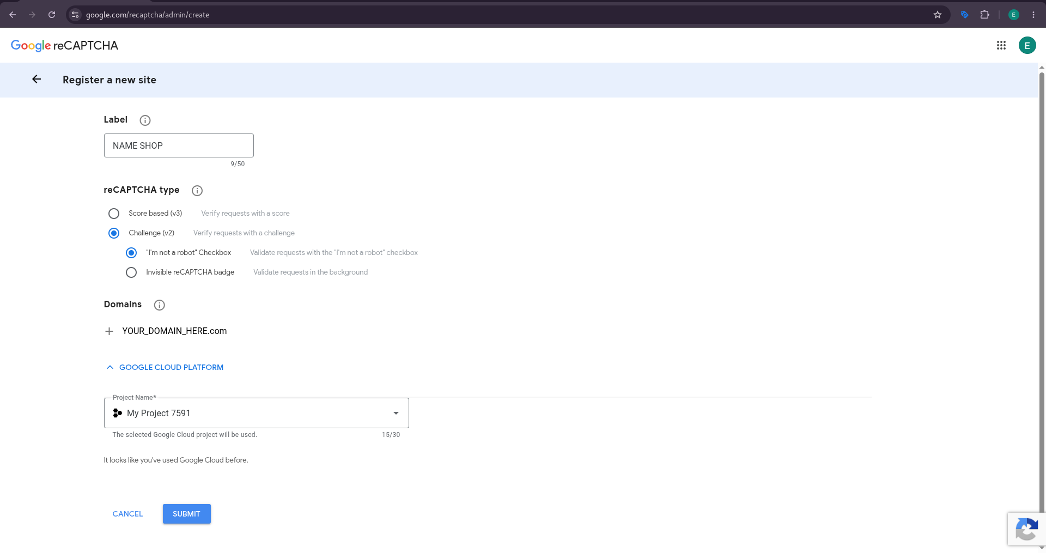
Task: Click the 9/50 character counter
Action: 238,164
